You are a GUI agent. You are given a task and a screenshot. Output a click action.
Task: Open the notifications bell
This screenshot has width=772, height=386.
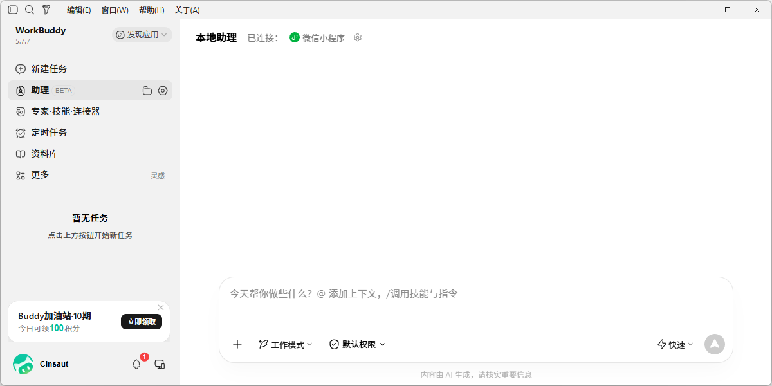(136, 364)
